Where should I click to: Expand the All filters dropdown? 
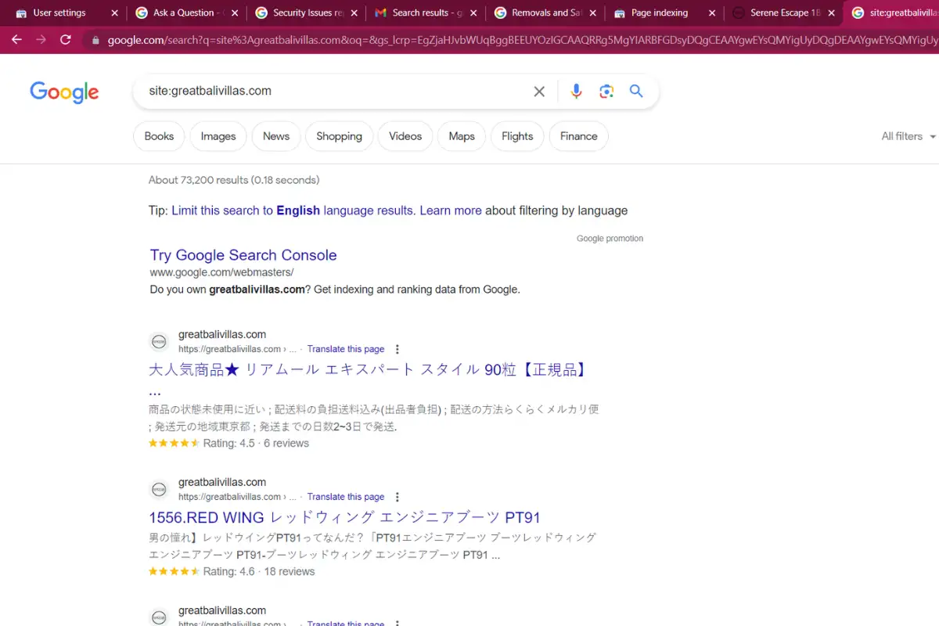click(908, 136)
